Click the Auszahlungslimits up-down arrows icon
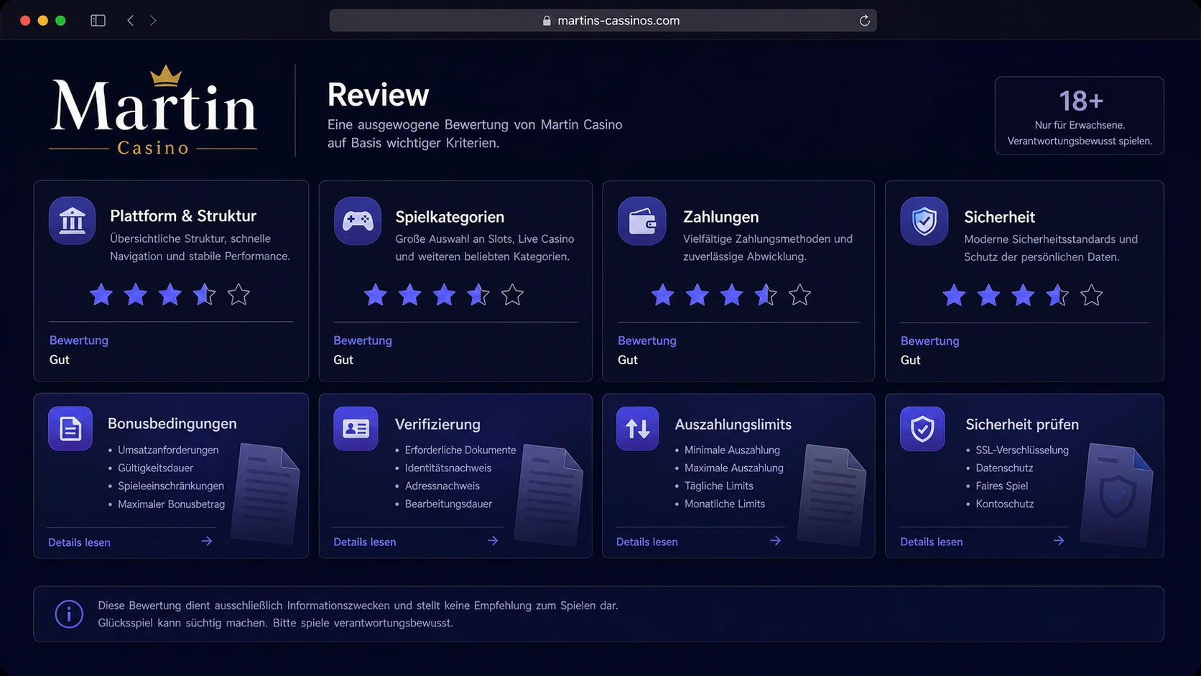Viewport: 1201px width, 676px height. coord(638,429)
